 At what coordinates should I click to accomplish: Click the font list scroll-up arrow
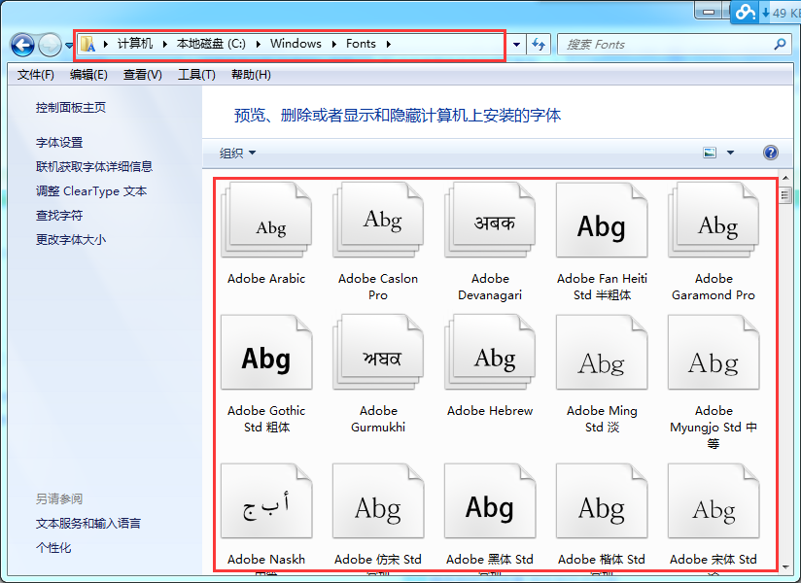coord(785,178)
